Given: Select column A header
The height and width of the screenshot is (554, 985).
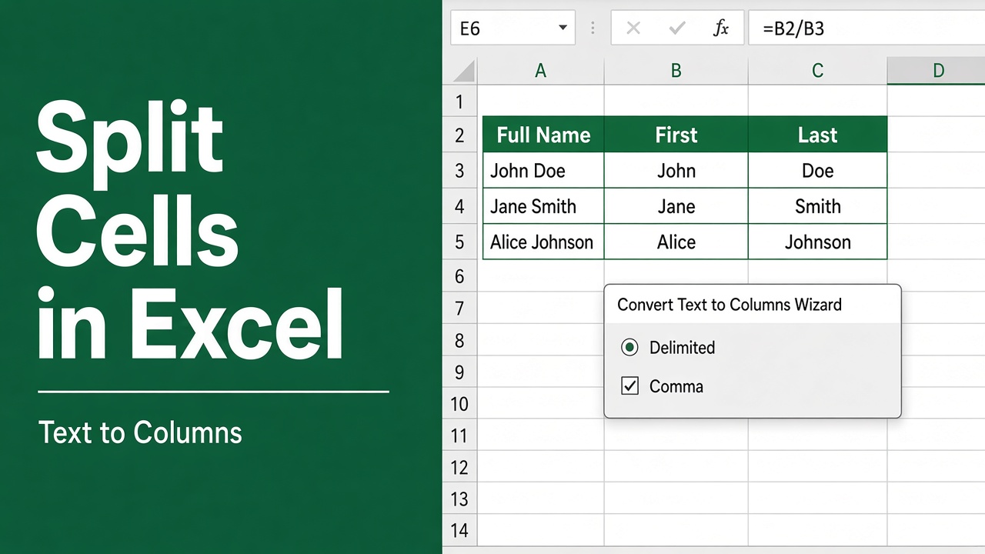Looking at the screenshot, I should (541, 71).
